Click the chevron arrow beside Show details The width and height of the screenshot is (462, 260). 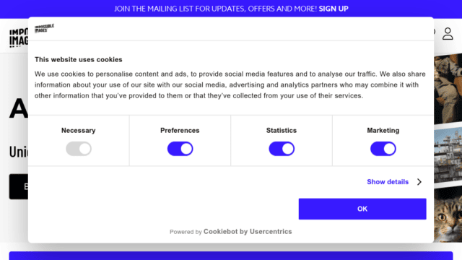419,182
